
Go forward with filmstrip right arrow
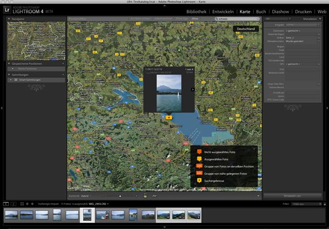32,204
